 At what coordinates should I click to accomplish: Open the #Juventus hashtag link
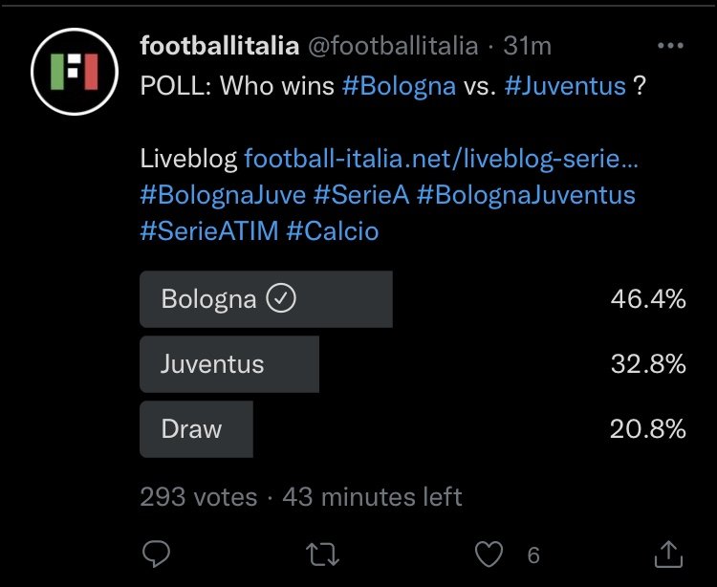point(565,85)
